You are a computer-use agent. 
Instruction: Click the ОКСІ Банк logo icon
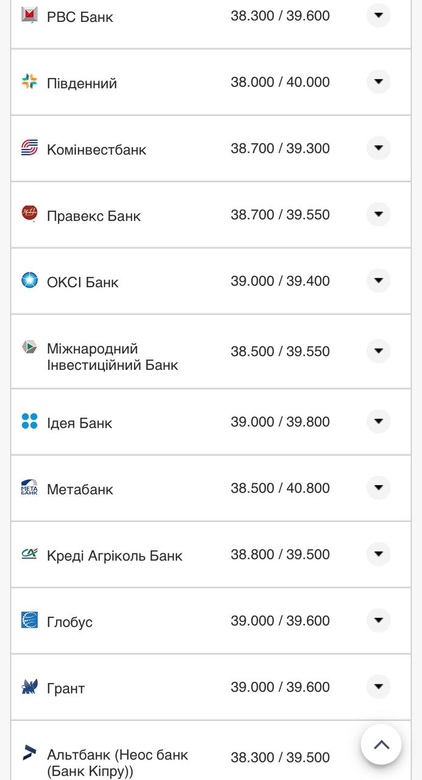point(29,280)
